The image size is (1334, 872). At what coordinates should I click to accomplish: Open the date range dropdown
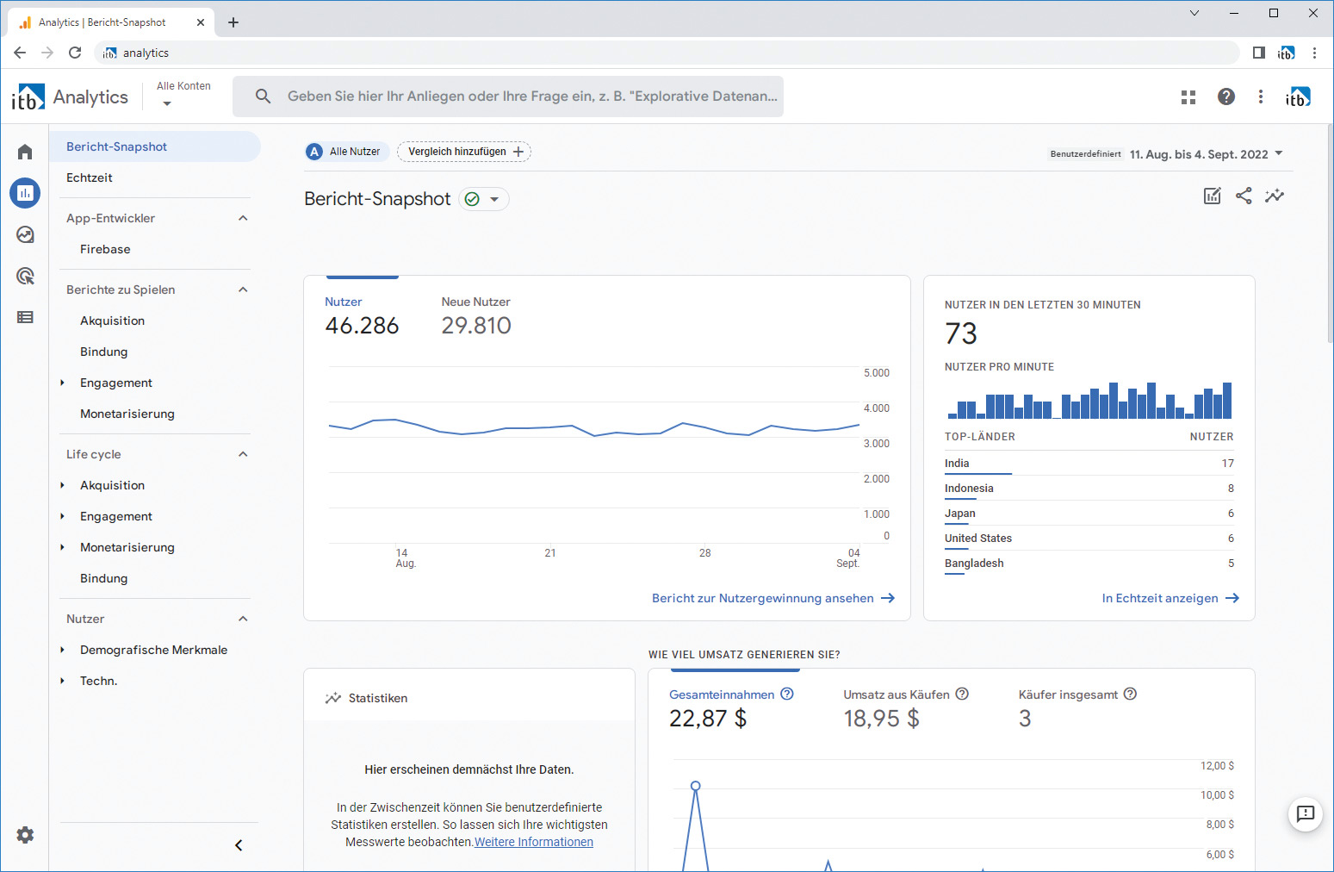1207,154
